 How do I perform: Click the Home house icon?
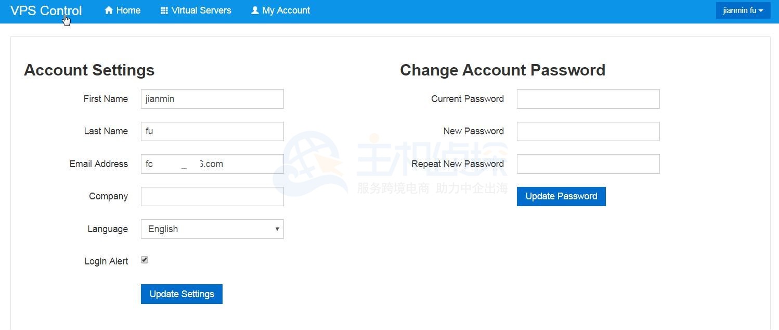[109, 10]
